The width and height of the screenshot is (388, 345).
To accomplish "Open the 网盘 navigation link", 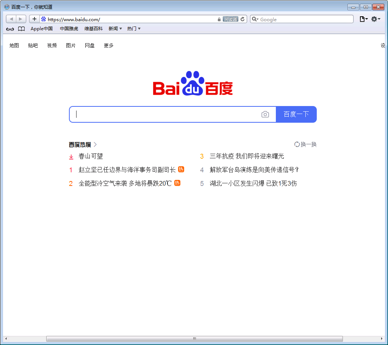I will 89,45.
